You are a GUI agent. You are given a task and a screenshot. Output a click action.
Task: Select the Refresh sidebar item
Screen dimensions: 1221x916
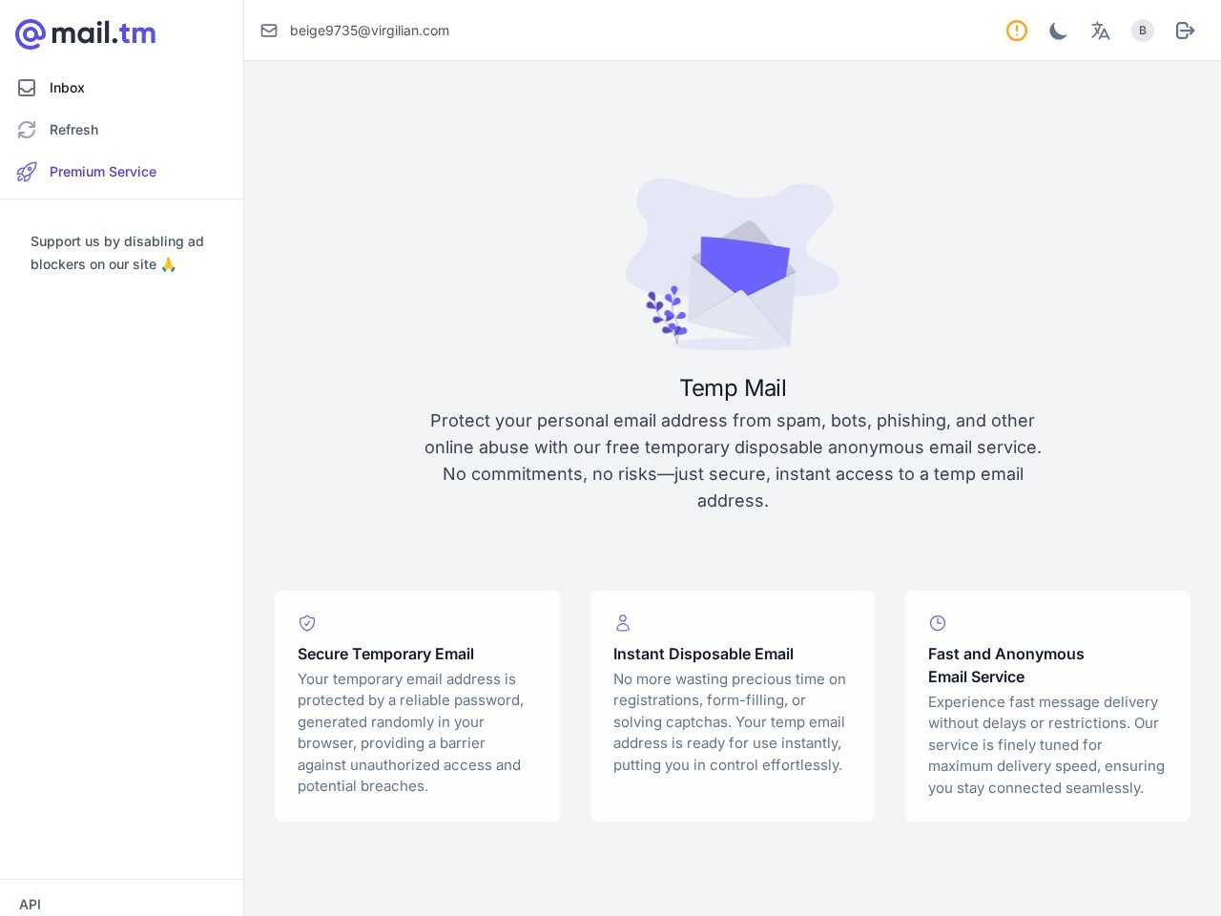coord(73,130)
